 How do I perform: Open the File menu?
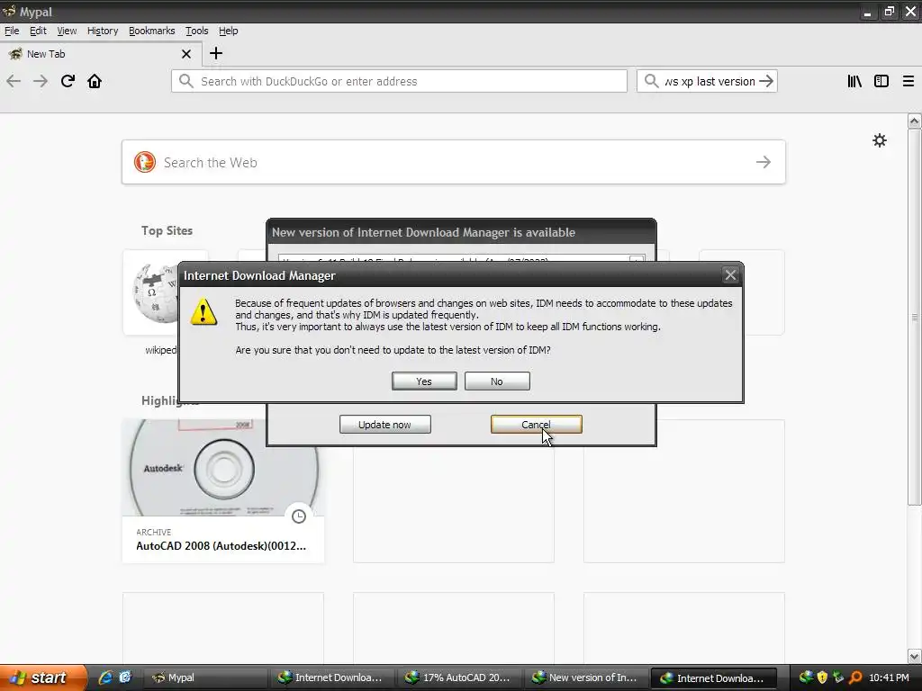click(x=12, y=31)
